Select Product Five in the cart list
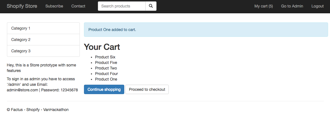Image resolution: width=330 pixels, height=124 pixels. (106, 63)
